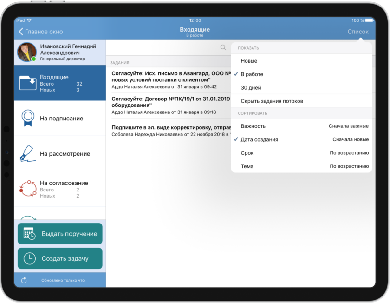Viewport: 390px width, 303px height.
Task: Go back to Главное окно
Action: [41, 32]
